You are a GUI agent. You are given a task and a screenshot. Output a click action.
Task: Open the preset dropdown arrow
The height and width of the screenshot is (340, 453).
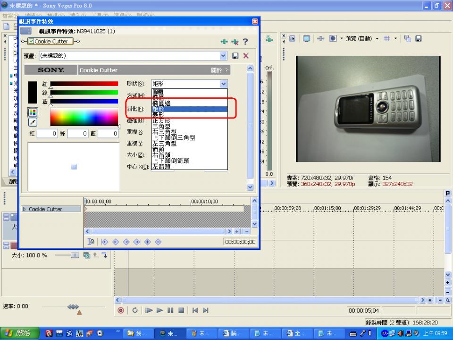point(223,56)
